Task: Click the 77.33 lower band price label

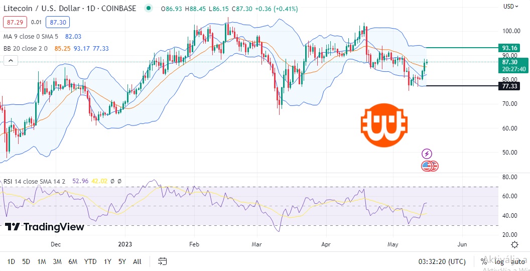Action: click(x=509, y=86)
